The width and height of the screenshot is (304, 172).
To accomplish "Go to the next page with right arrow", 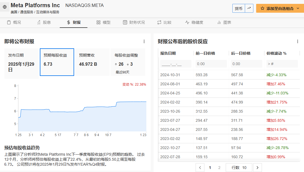I will pyautogui.click(x=258, y=167).
